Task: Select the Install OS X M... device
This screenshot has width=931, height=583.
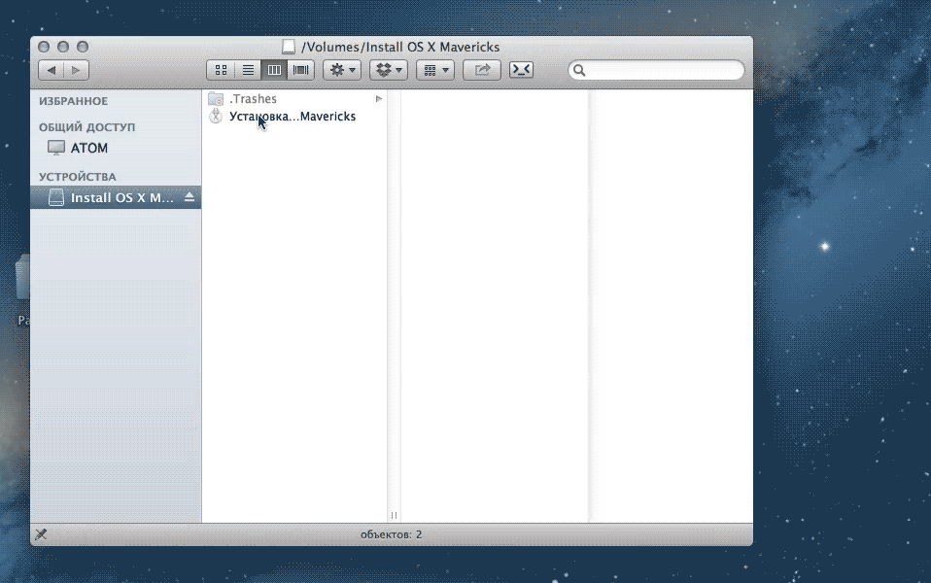Action: click(116, 197)
